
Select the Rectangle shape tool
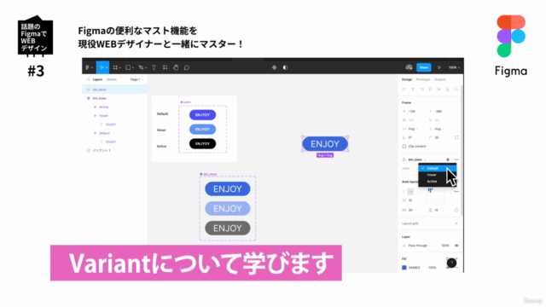tap(128, 67)
